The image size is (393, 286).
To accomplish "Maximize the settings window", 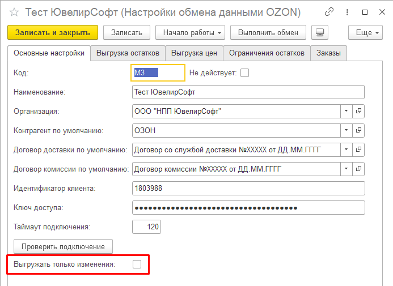I will coord(365,12).
